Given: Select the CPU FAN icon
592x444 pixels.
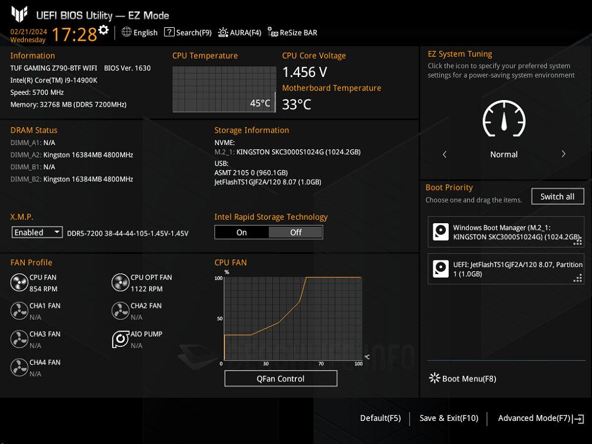Looking at the screenshot, I should tap(20, 282).
